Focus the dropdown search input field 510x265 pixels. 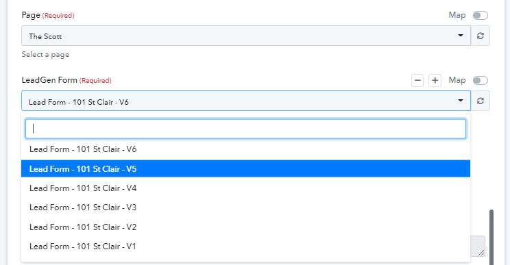245,129
